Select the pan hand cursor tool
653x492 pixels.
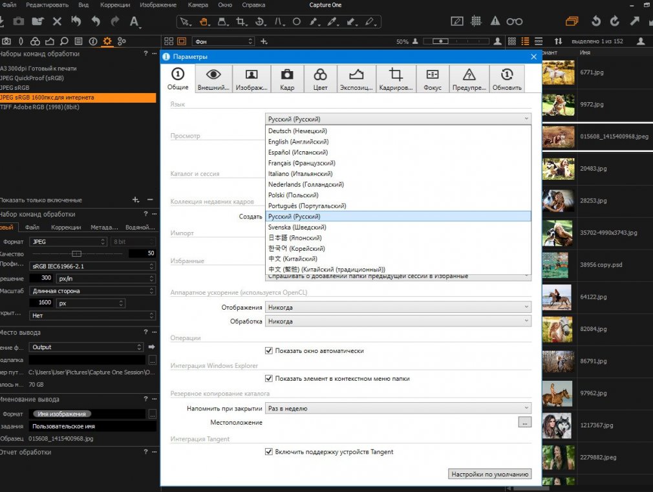[204, 22]
